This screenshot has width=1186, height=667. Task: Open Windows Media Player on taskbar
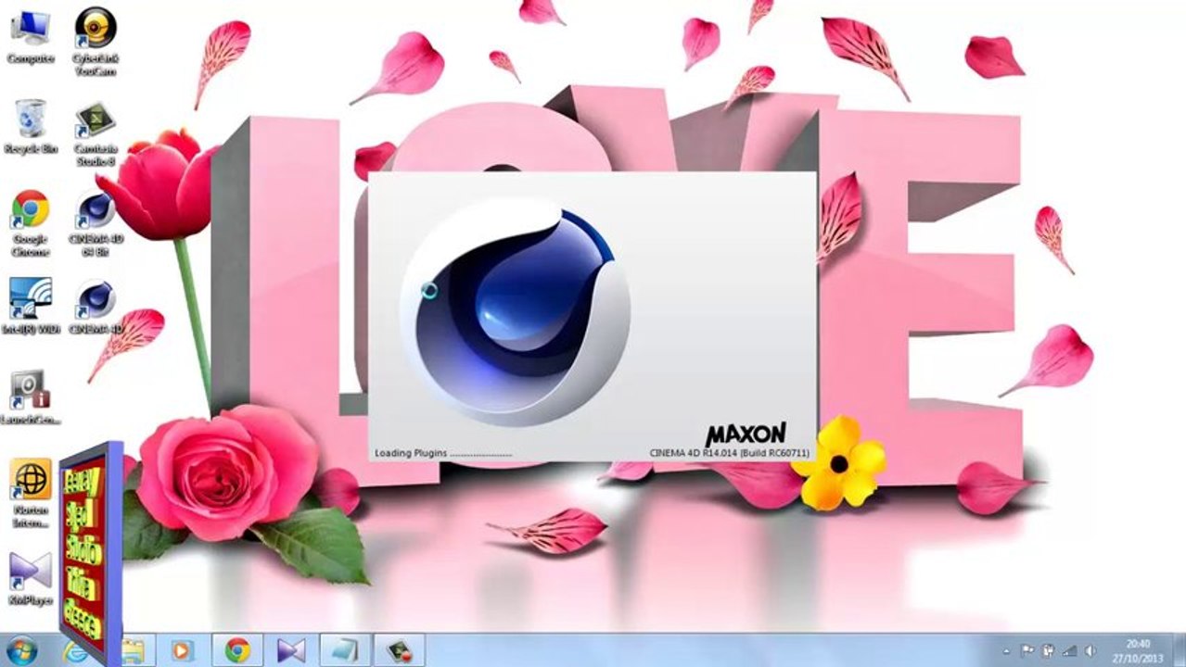182,650
